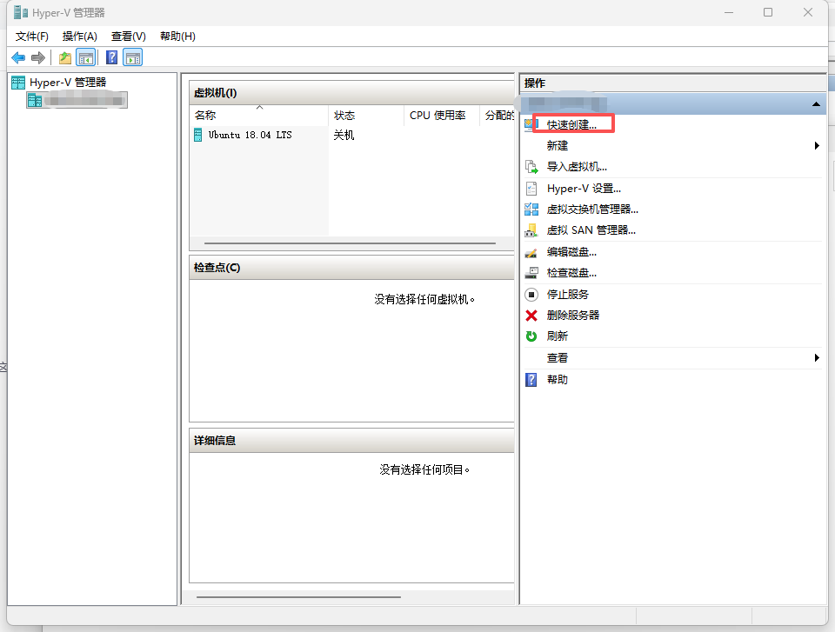The width and height of the screenshot is (835, 632).
Task: Click the Back arrow toolbar icon
Action: pyautogui.click(x=18, y=57)
